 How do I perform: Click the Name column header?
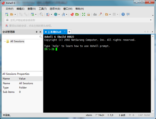[10, 79]
